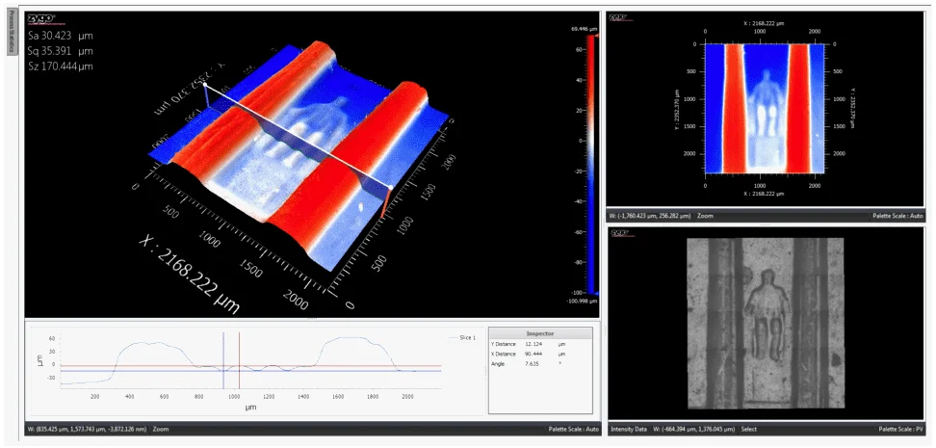The width and height of the screenshot is (936, 448).
Task: Select the Y Distance value in Inspector
Action: point(539,345)
